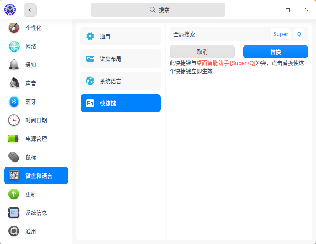Image resolution: width=316 pixels, height=244 pixels.
Task: Maximize the settings window
Action: [x=287, y=10]
